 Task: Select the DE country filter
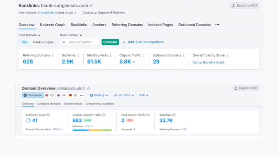[x=73, y=95]
